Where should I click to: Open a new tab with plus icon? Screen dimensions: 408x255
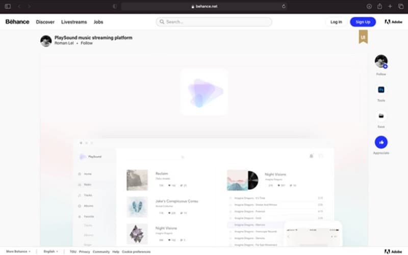(x=390, y=6)
